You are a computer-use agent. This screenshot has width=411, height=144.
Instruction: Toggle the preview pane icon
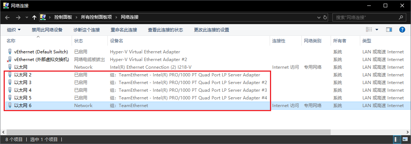(389, 30)
